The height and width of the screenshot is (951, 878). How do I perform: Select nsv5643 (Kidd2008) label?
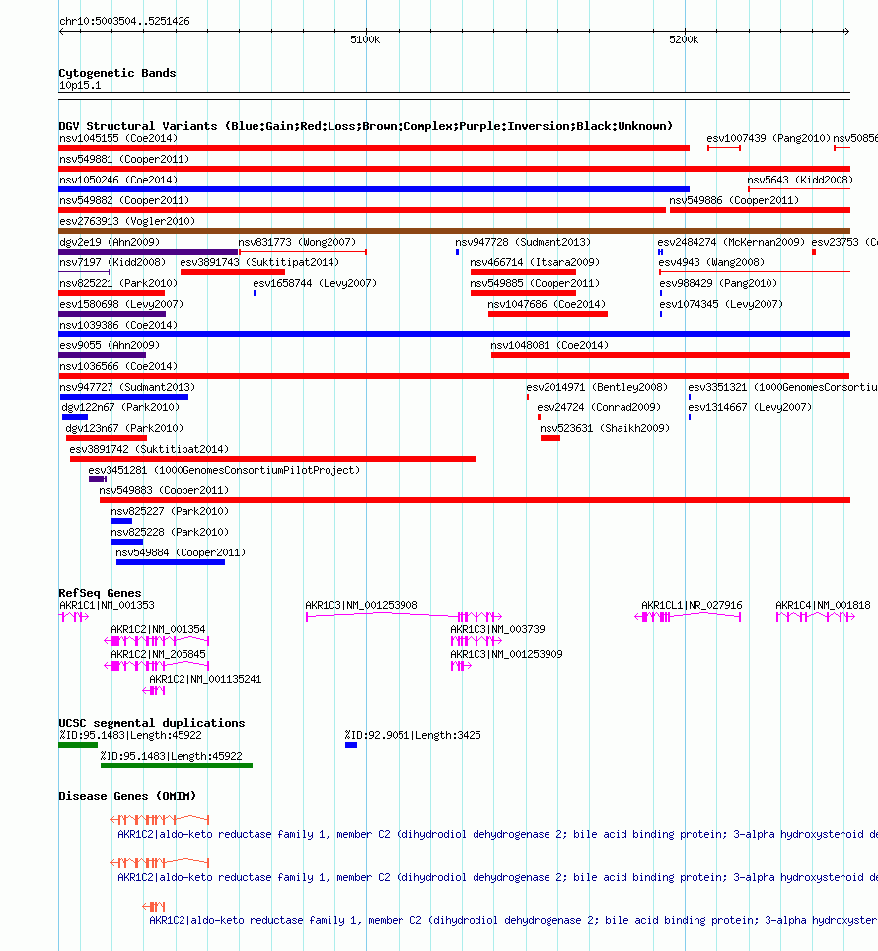coord(800,180)
